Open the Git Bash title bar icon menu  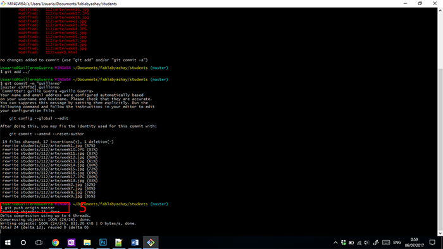pyautogui.click(x=3, y=4)
